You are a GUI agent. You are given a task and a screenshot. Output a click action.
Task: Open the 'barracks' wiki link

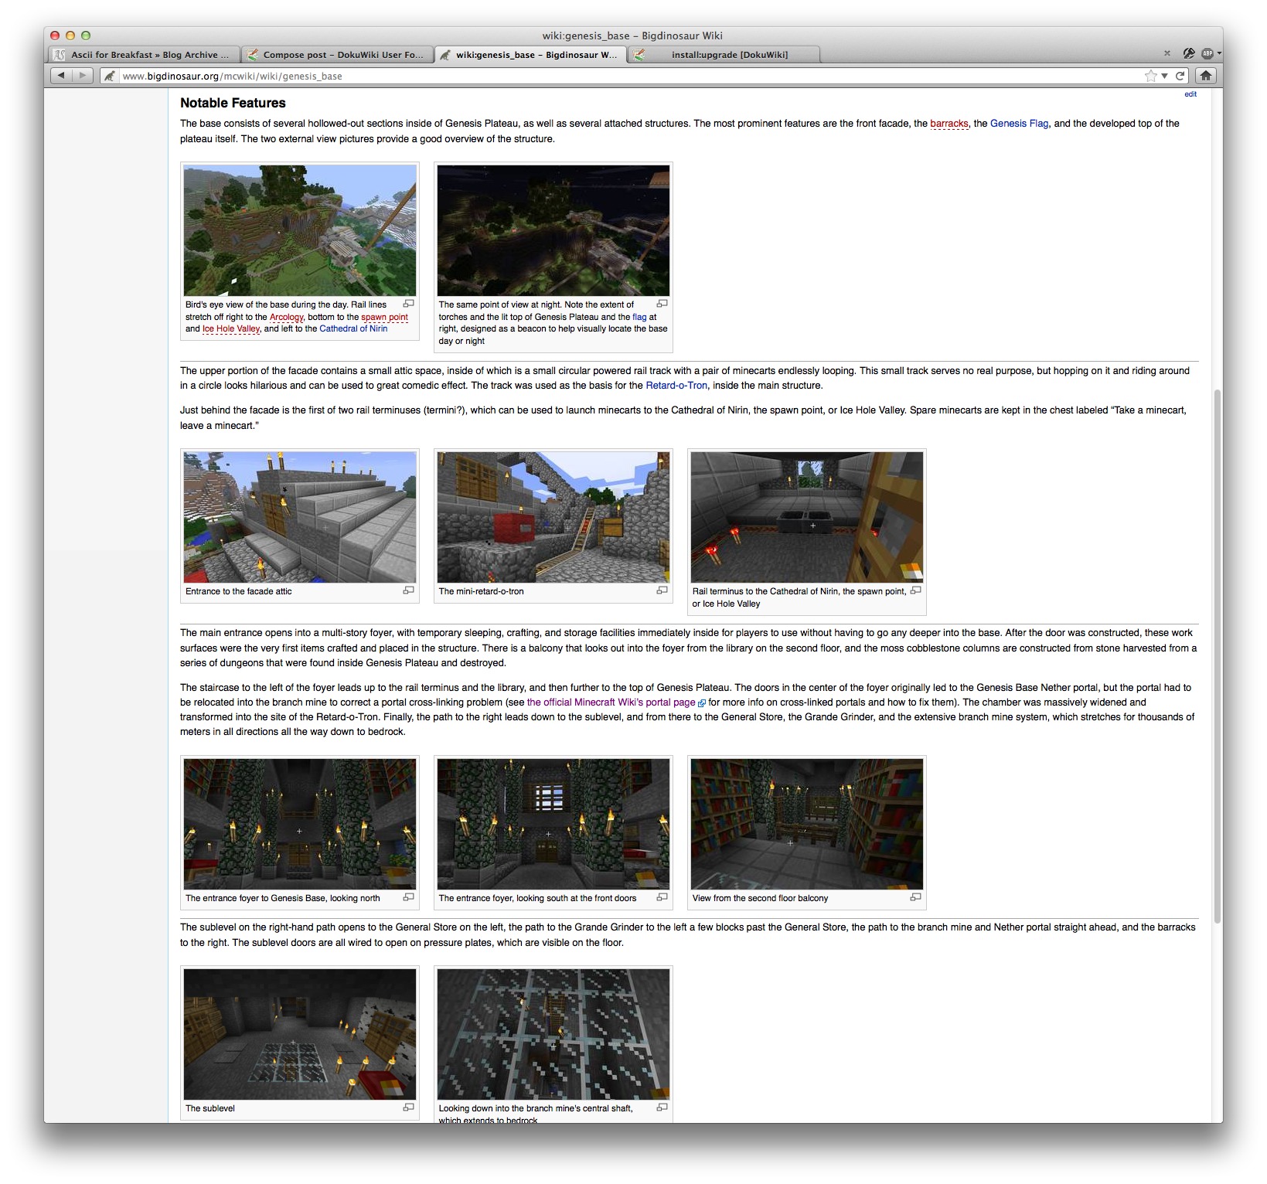(949, 124)
